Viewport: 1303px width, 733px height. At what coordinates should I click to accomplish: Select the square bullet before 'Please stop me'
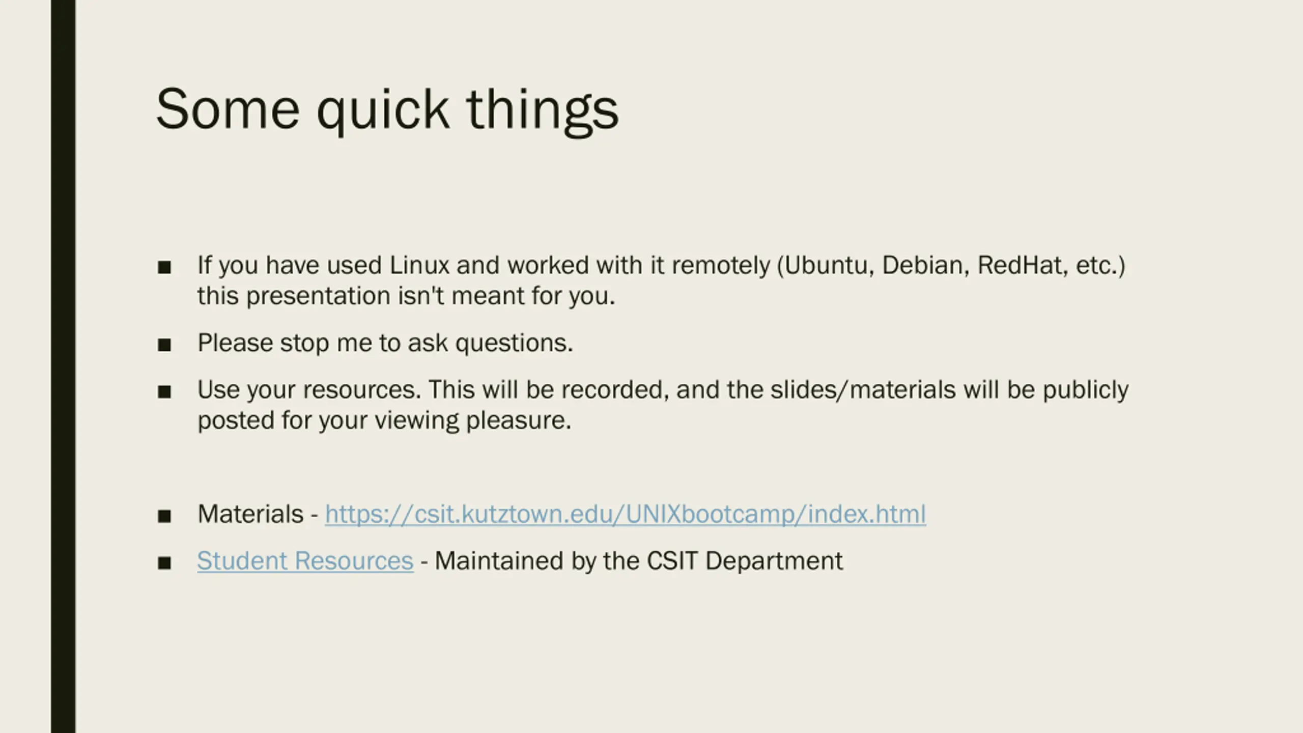tap(164, 345)
